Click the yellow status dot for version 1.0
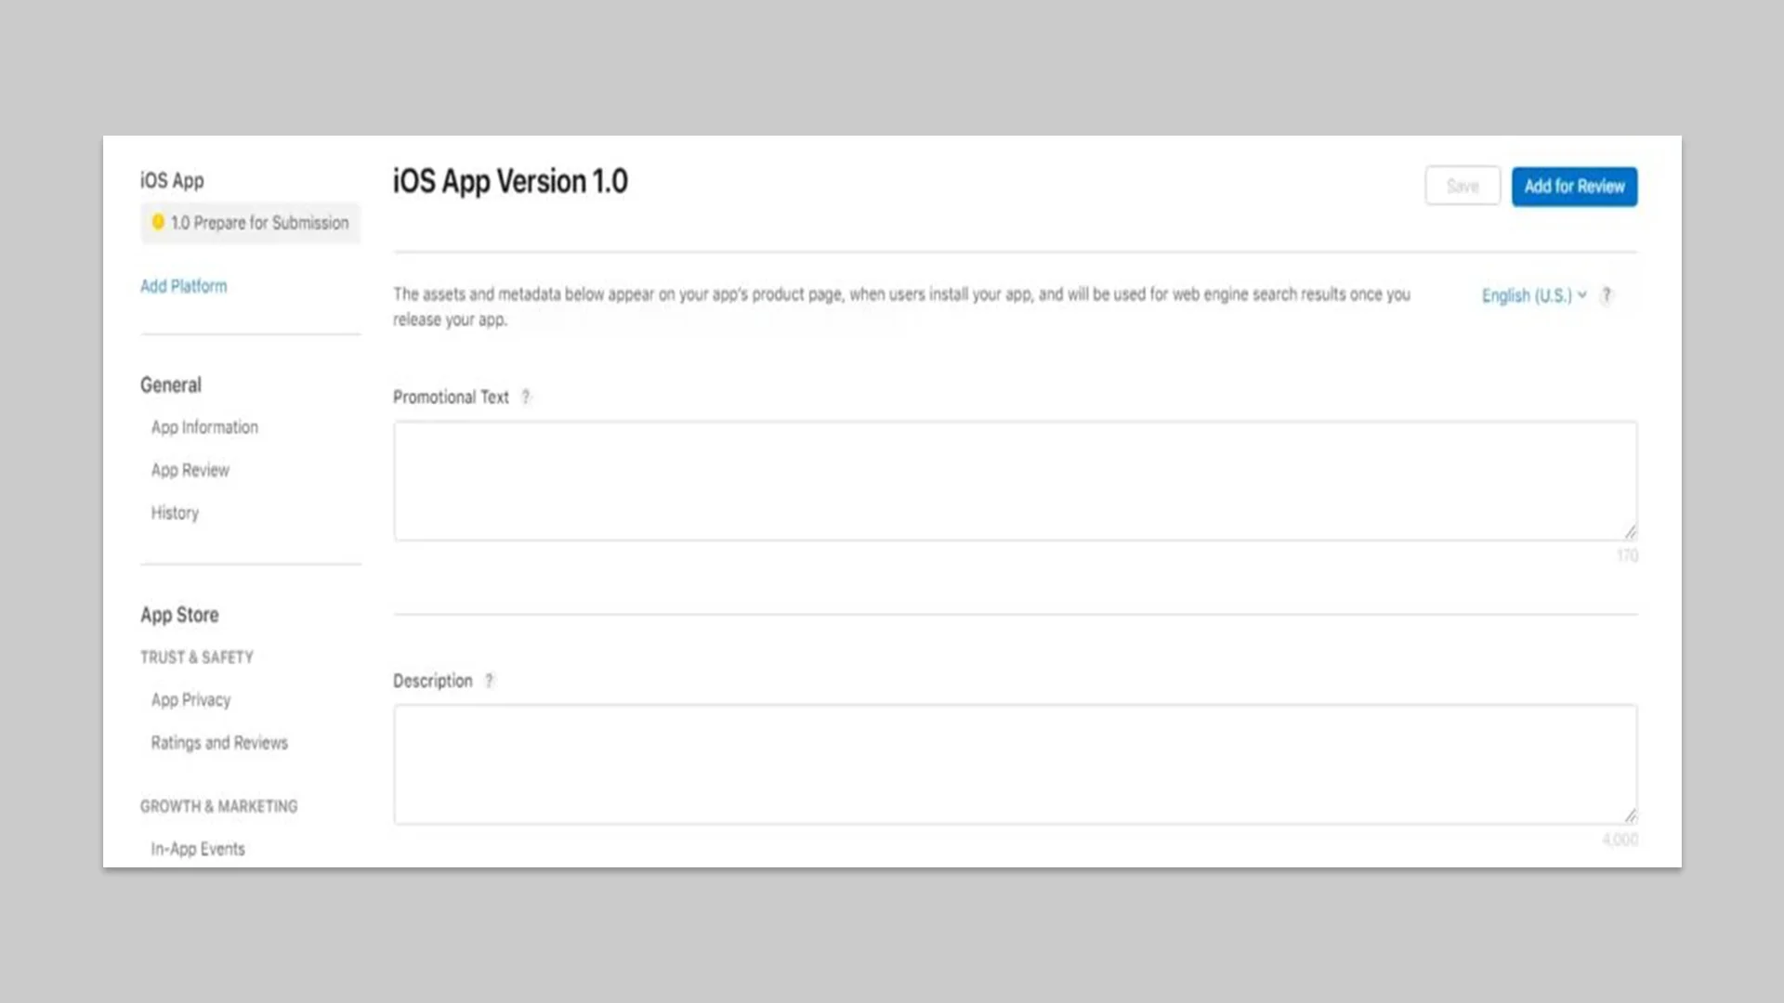The width and height of the screenshot is (1784, 1003). point(158,222)
